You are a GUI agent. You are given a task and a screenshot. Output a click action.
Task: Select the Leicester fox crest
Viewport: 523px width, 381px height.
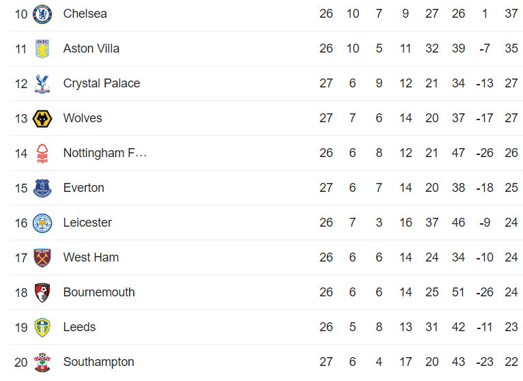coord(42,223)
